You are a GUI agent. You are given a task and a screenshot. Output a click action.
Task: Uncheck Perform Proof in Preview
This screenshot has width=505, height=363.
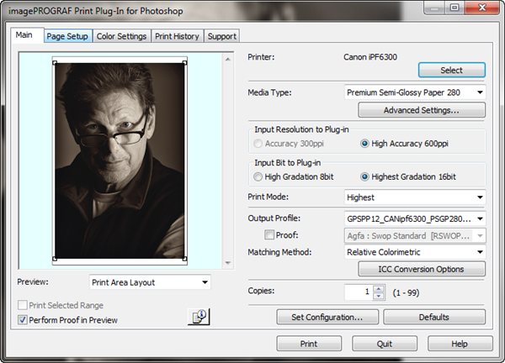[x=23, y=320]
